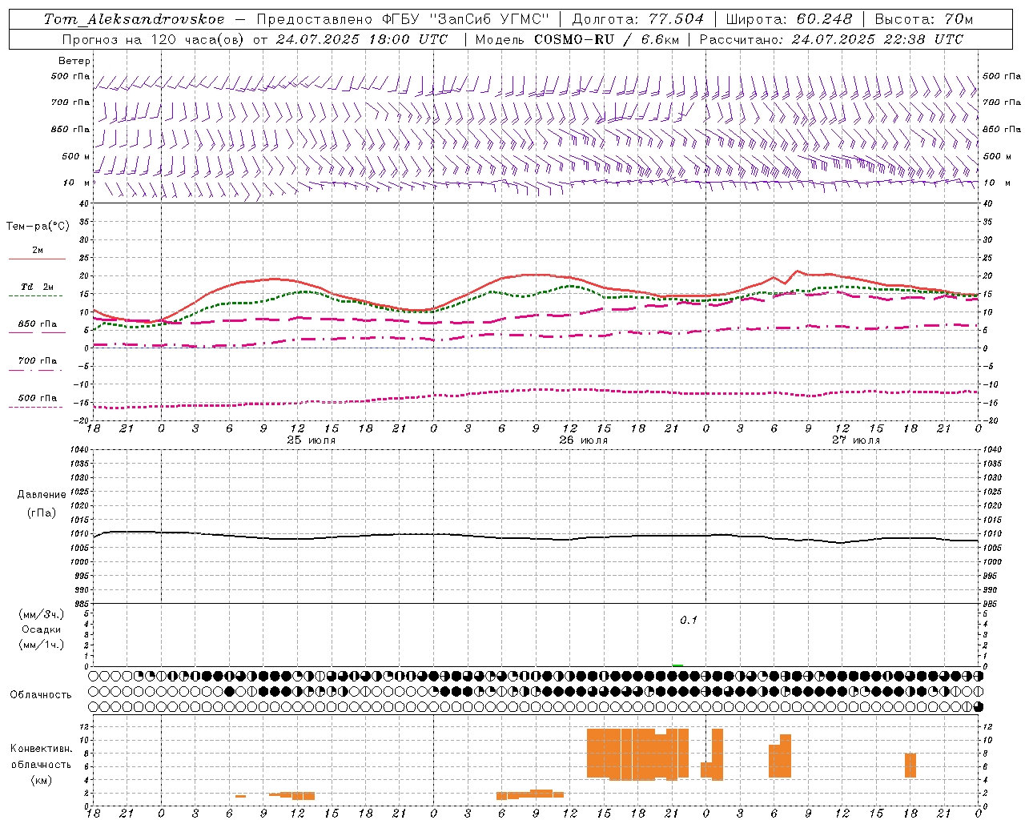Click the small green precipitation bar

(x=677, y=665)
